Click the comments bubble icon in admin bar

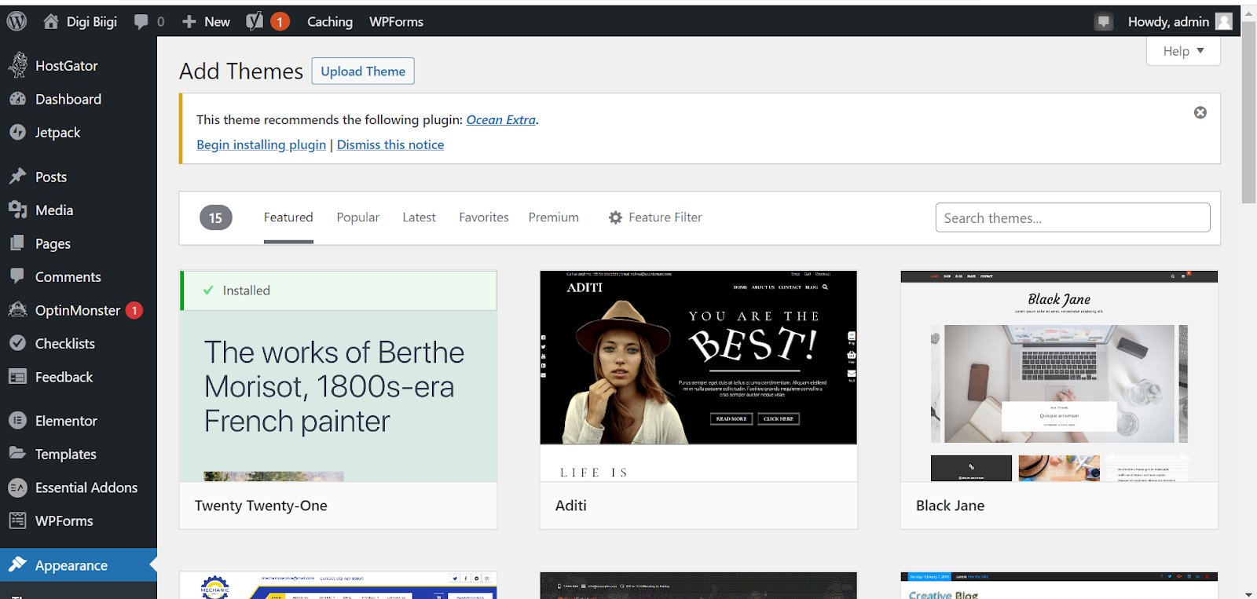(x=141, y=21)
